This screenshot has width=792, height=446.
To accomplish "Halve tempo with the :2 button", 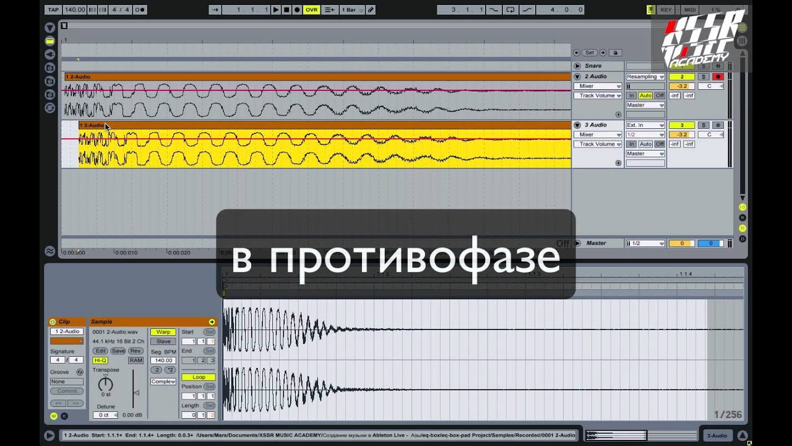I will (x=157, y=370).
